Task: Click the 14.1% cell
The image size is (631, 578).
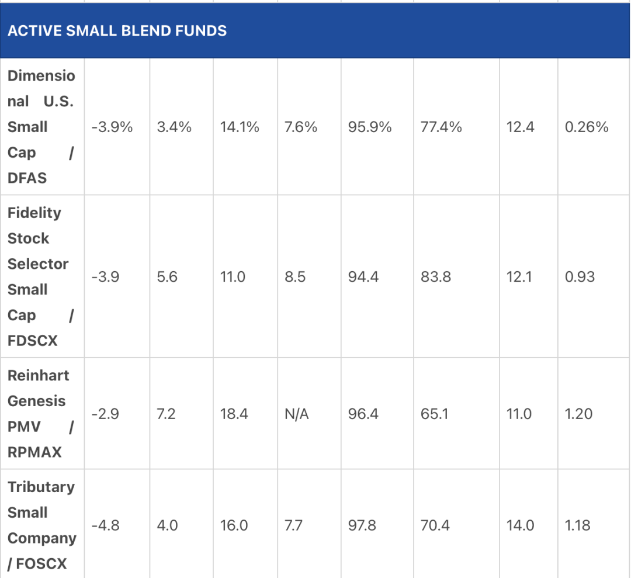Action: [240, 127]
